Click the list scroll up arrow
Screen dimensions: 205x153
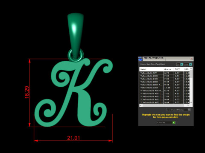(x=191, y=69)
